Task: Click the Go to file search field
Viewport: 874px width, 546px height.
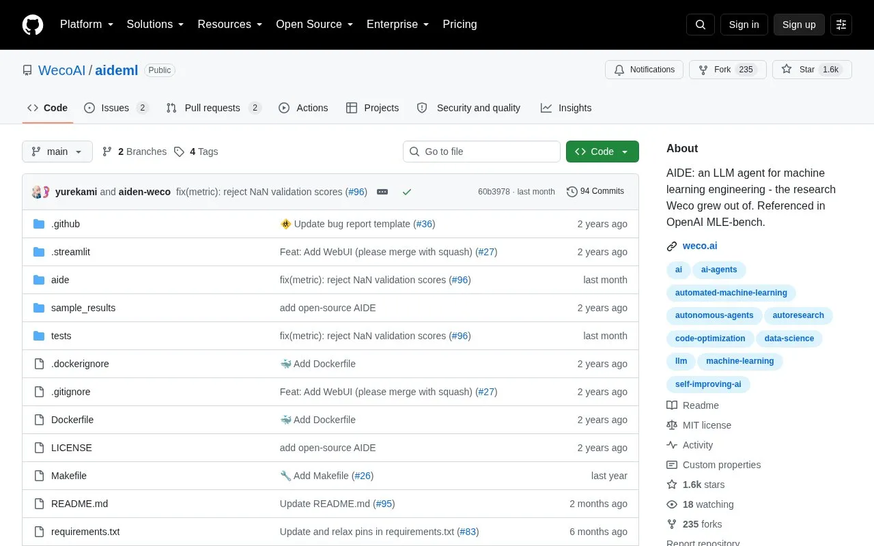Action: (481, 152)
